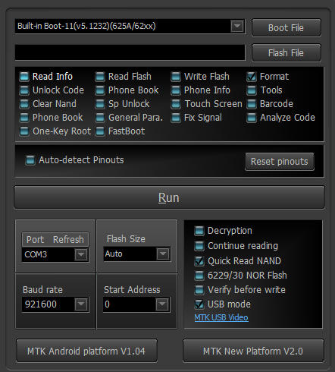This screenshot has width=335, height=372.
Task: Check Verify before write
Action: [199, 290]
